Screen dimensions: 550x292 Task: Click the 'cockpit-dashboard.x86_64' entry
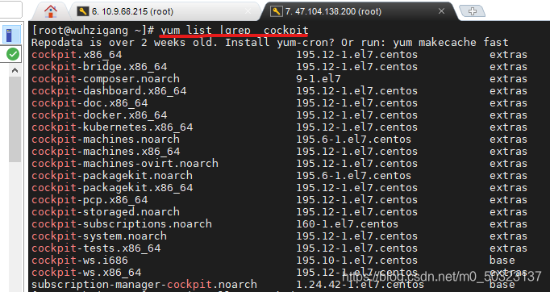click(109, 91)
